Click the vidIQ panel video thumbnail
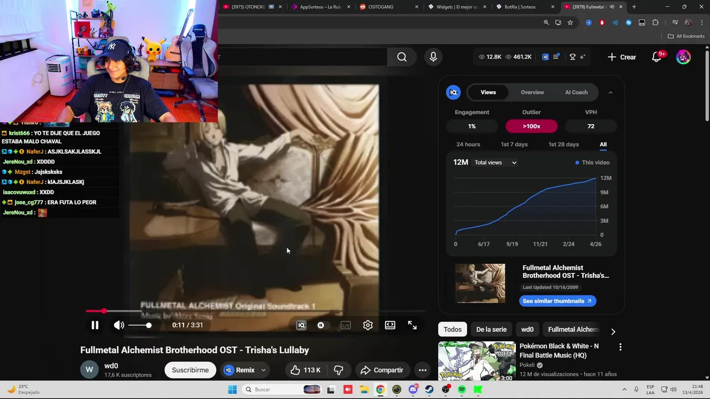Screen dimensions: 710x399 tap(480, 283)
